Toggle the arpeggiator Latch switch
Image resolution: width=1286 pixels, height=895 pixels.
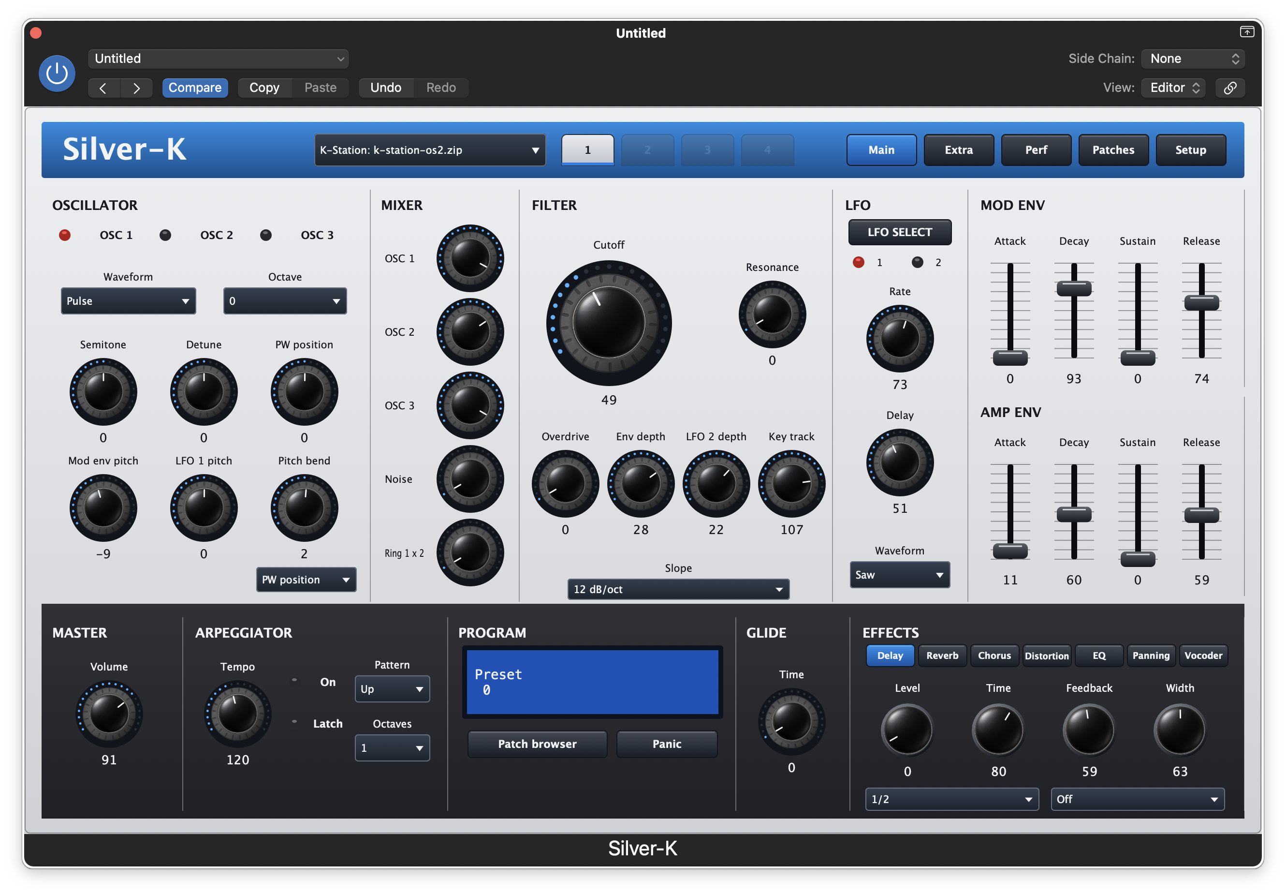click(294, 721)
